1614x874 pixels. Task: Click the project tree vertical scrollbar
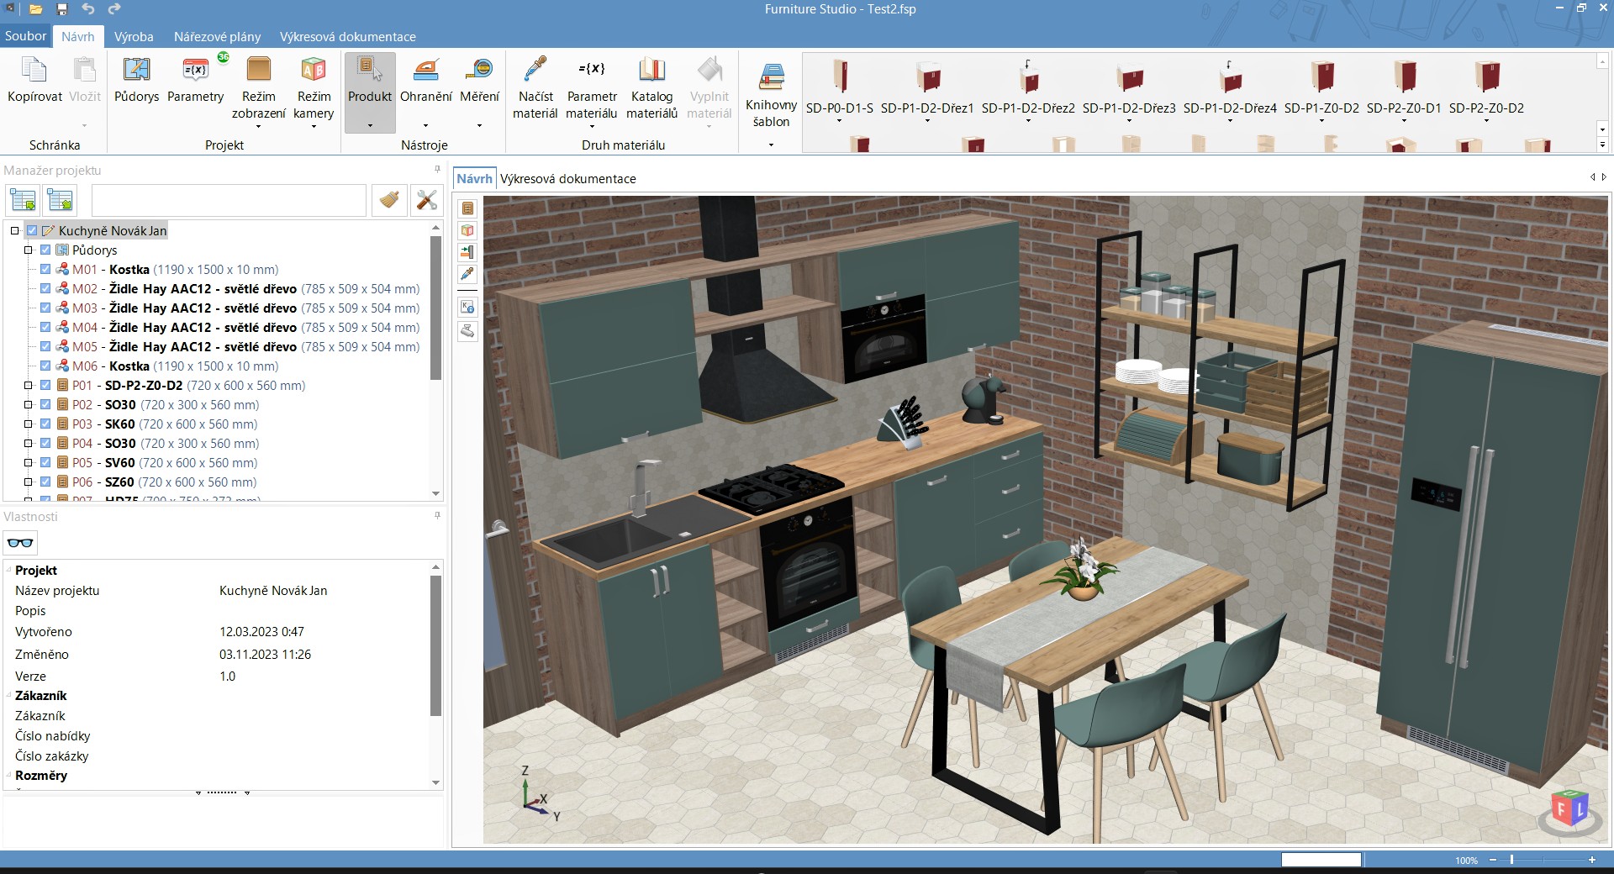coord(435,308)
